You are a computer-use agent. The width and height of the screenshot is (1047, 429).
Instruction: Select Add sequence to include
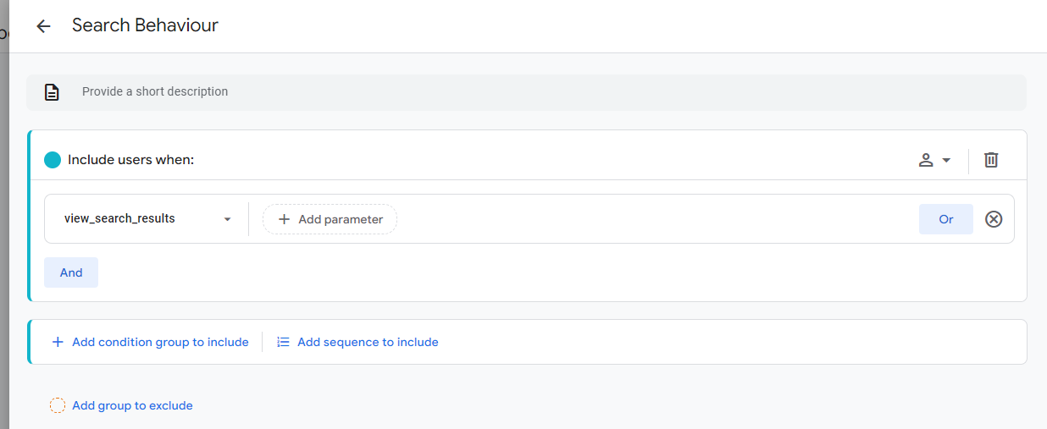point(368,342)
